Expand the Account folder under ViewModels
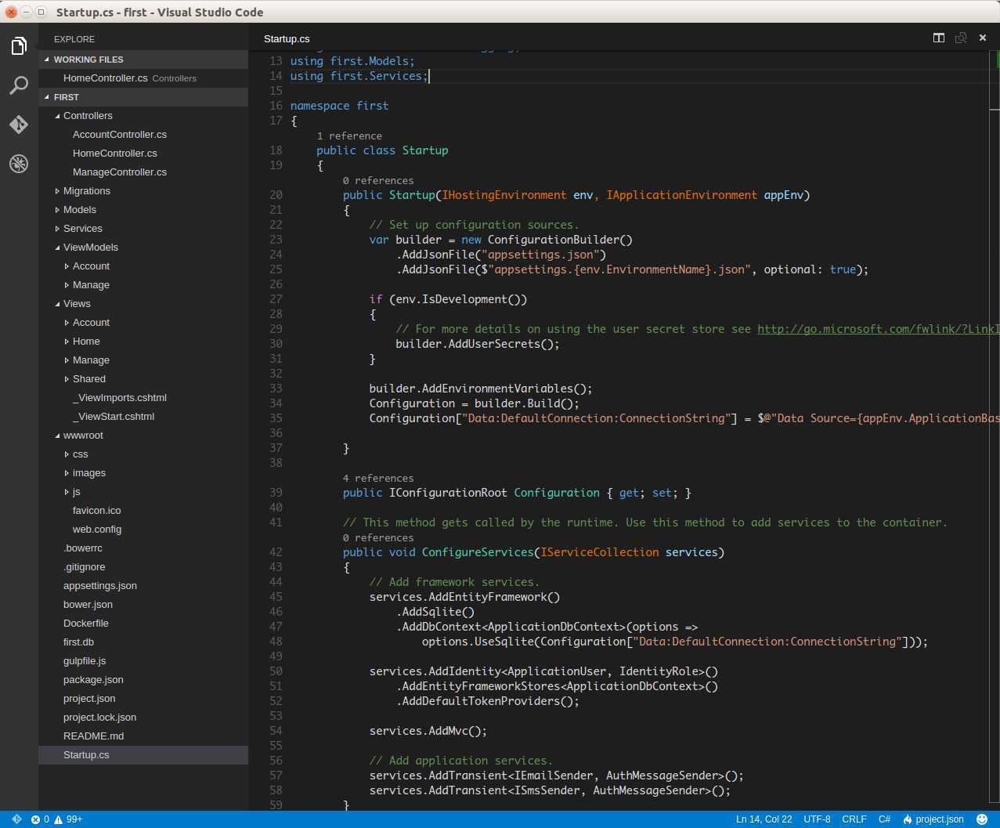1000x828 pixels. [x=143, y=266]
